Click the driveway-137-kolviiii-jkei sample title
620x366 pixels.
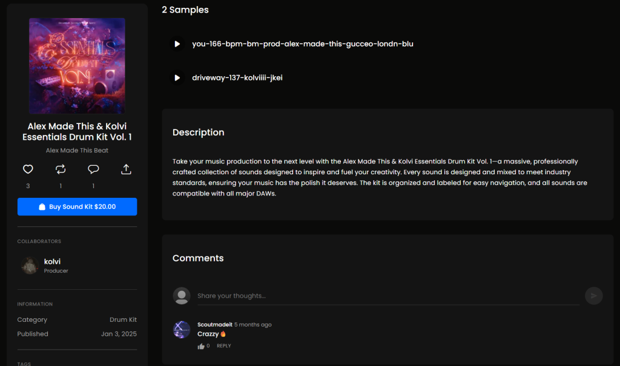237,78
